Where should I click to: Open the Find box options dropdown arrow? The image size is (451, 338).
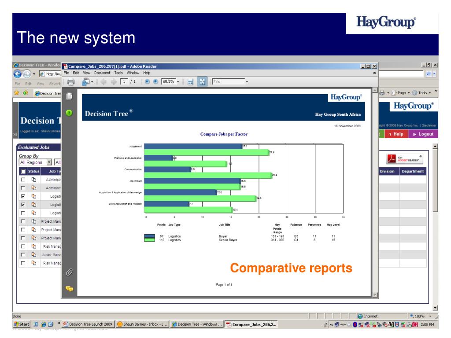pyautogui.click(x=247, y=81)
